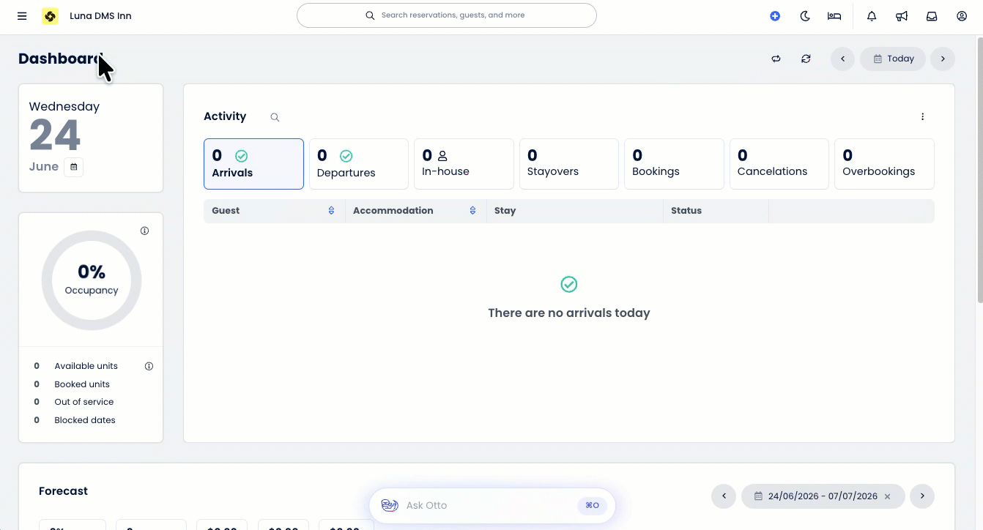The height and width of the screenshot is (530, 983).
Task: Select the Cancelations tab
Action: tap(779, 164)
